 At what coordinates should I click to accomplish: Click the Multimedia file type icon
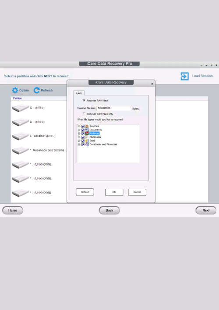87,137
